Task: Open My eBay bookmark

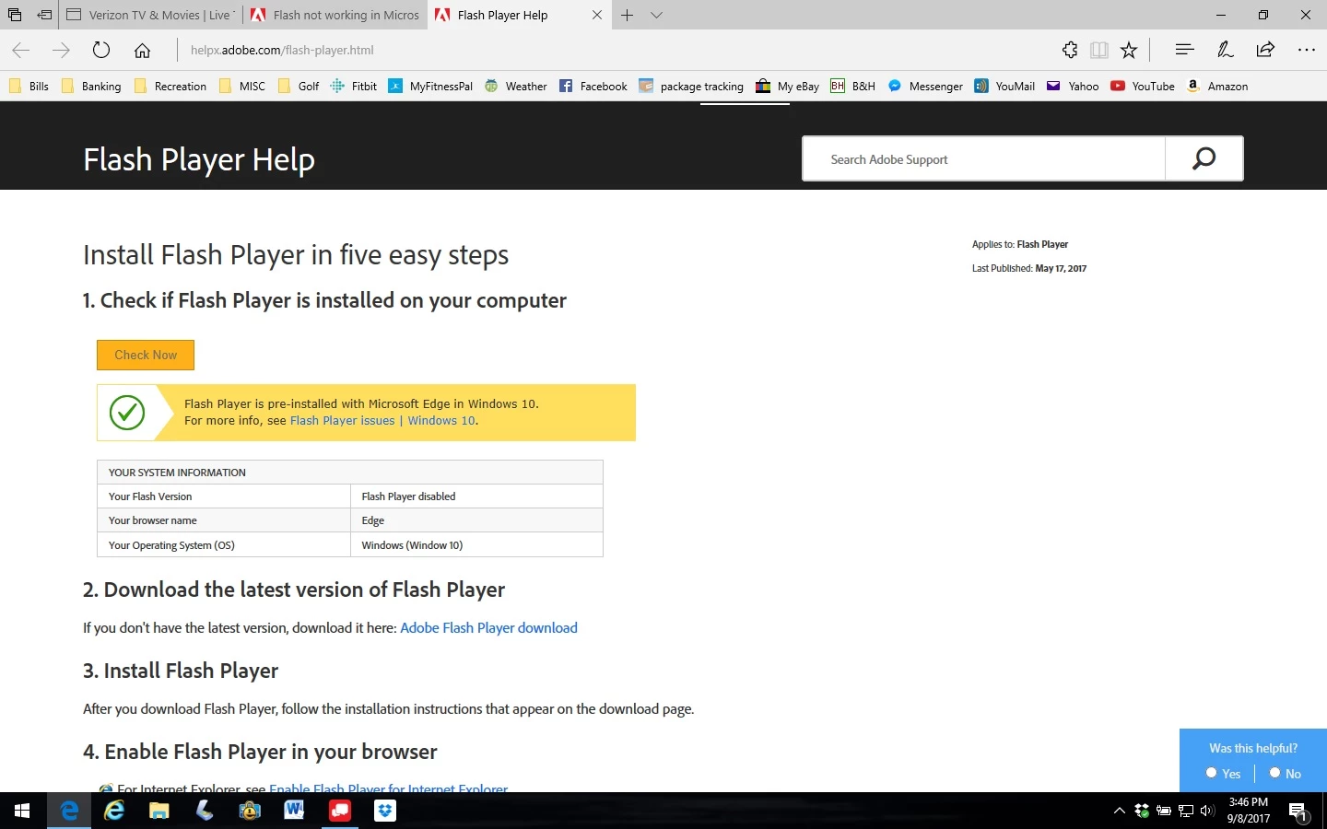Action: [788, 87]
